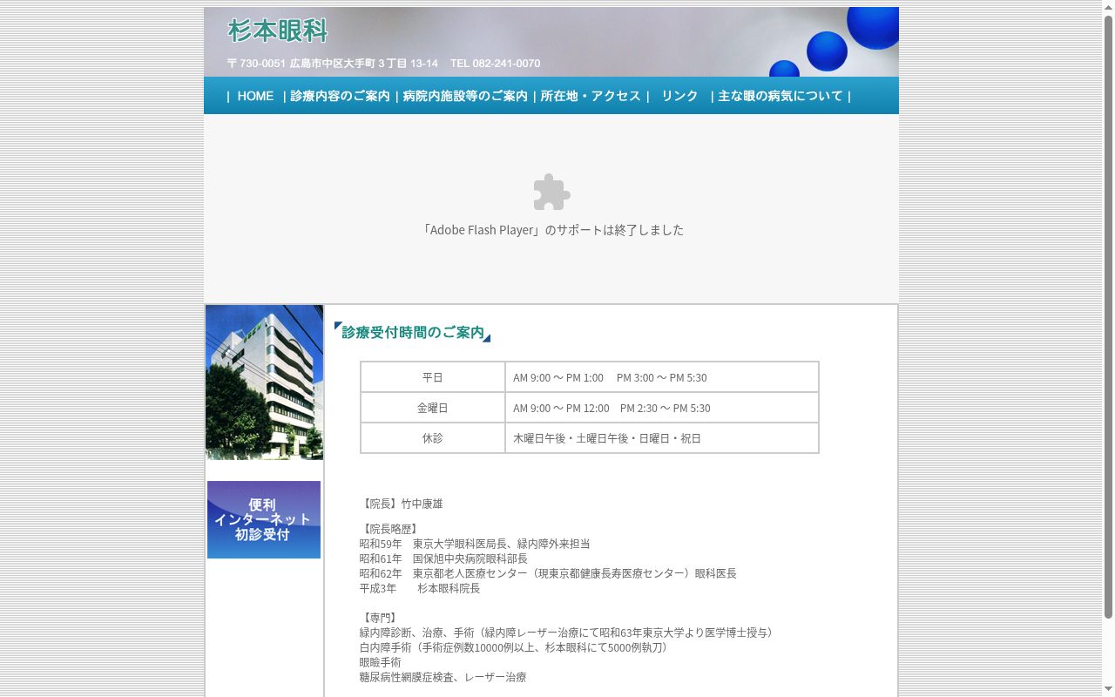
Task: Click the 昭和59年 東京大学眼科医局長 line
Action: point(475,544)
